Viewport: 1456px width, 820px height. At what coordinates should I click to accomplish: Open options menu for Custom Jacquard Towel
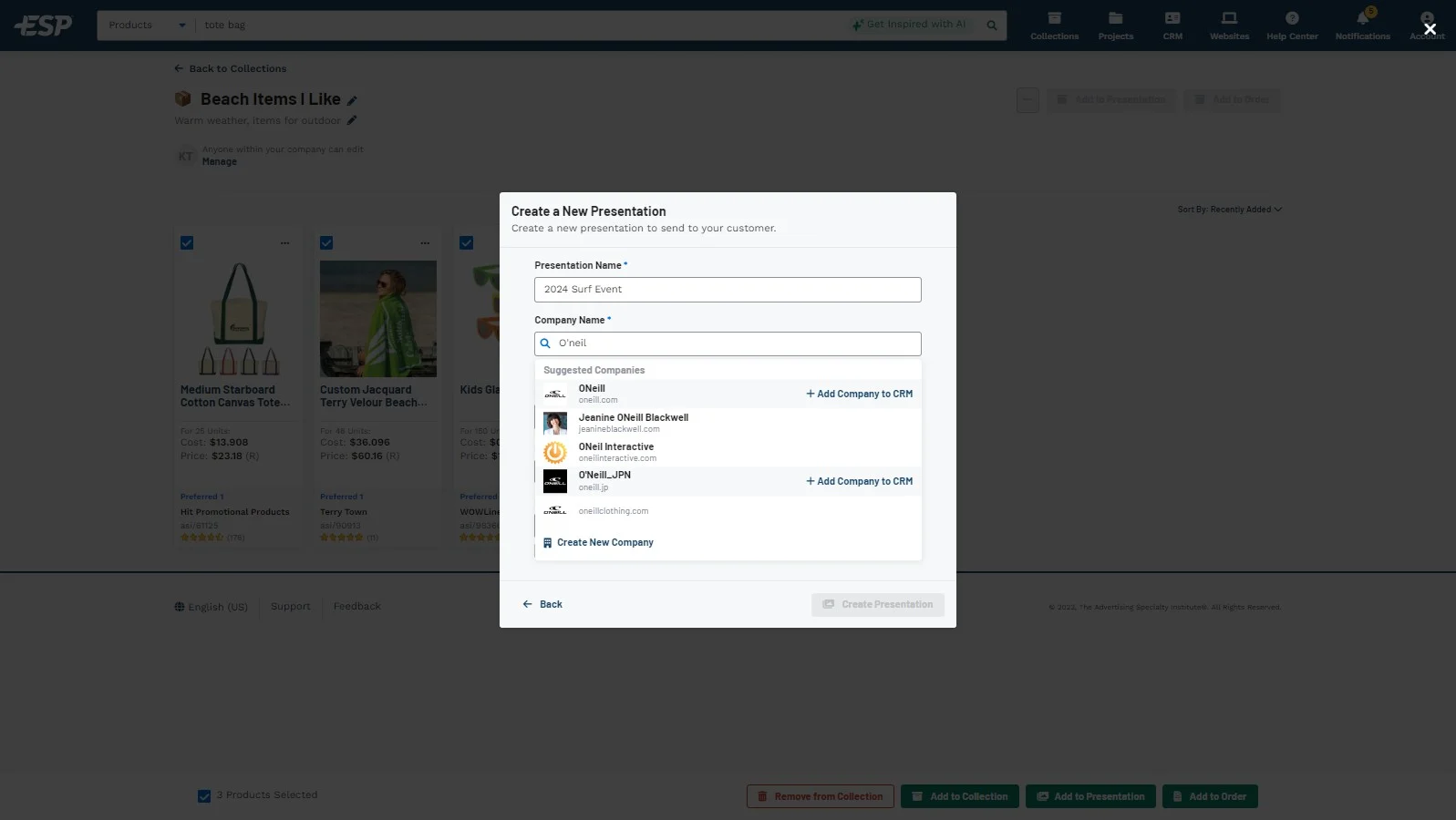tap(425, 243)
